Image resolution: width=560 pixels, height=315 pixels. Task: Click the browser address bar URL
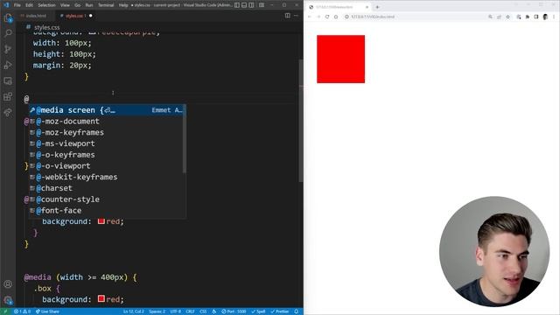[373, 17]
